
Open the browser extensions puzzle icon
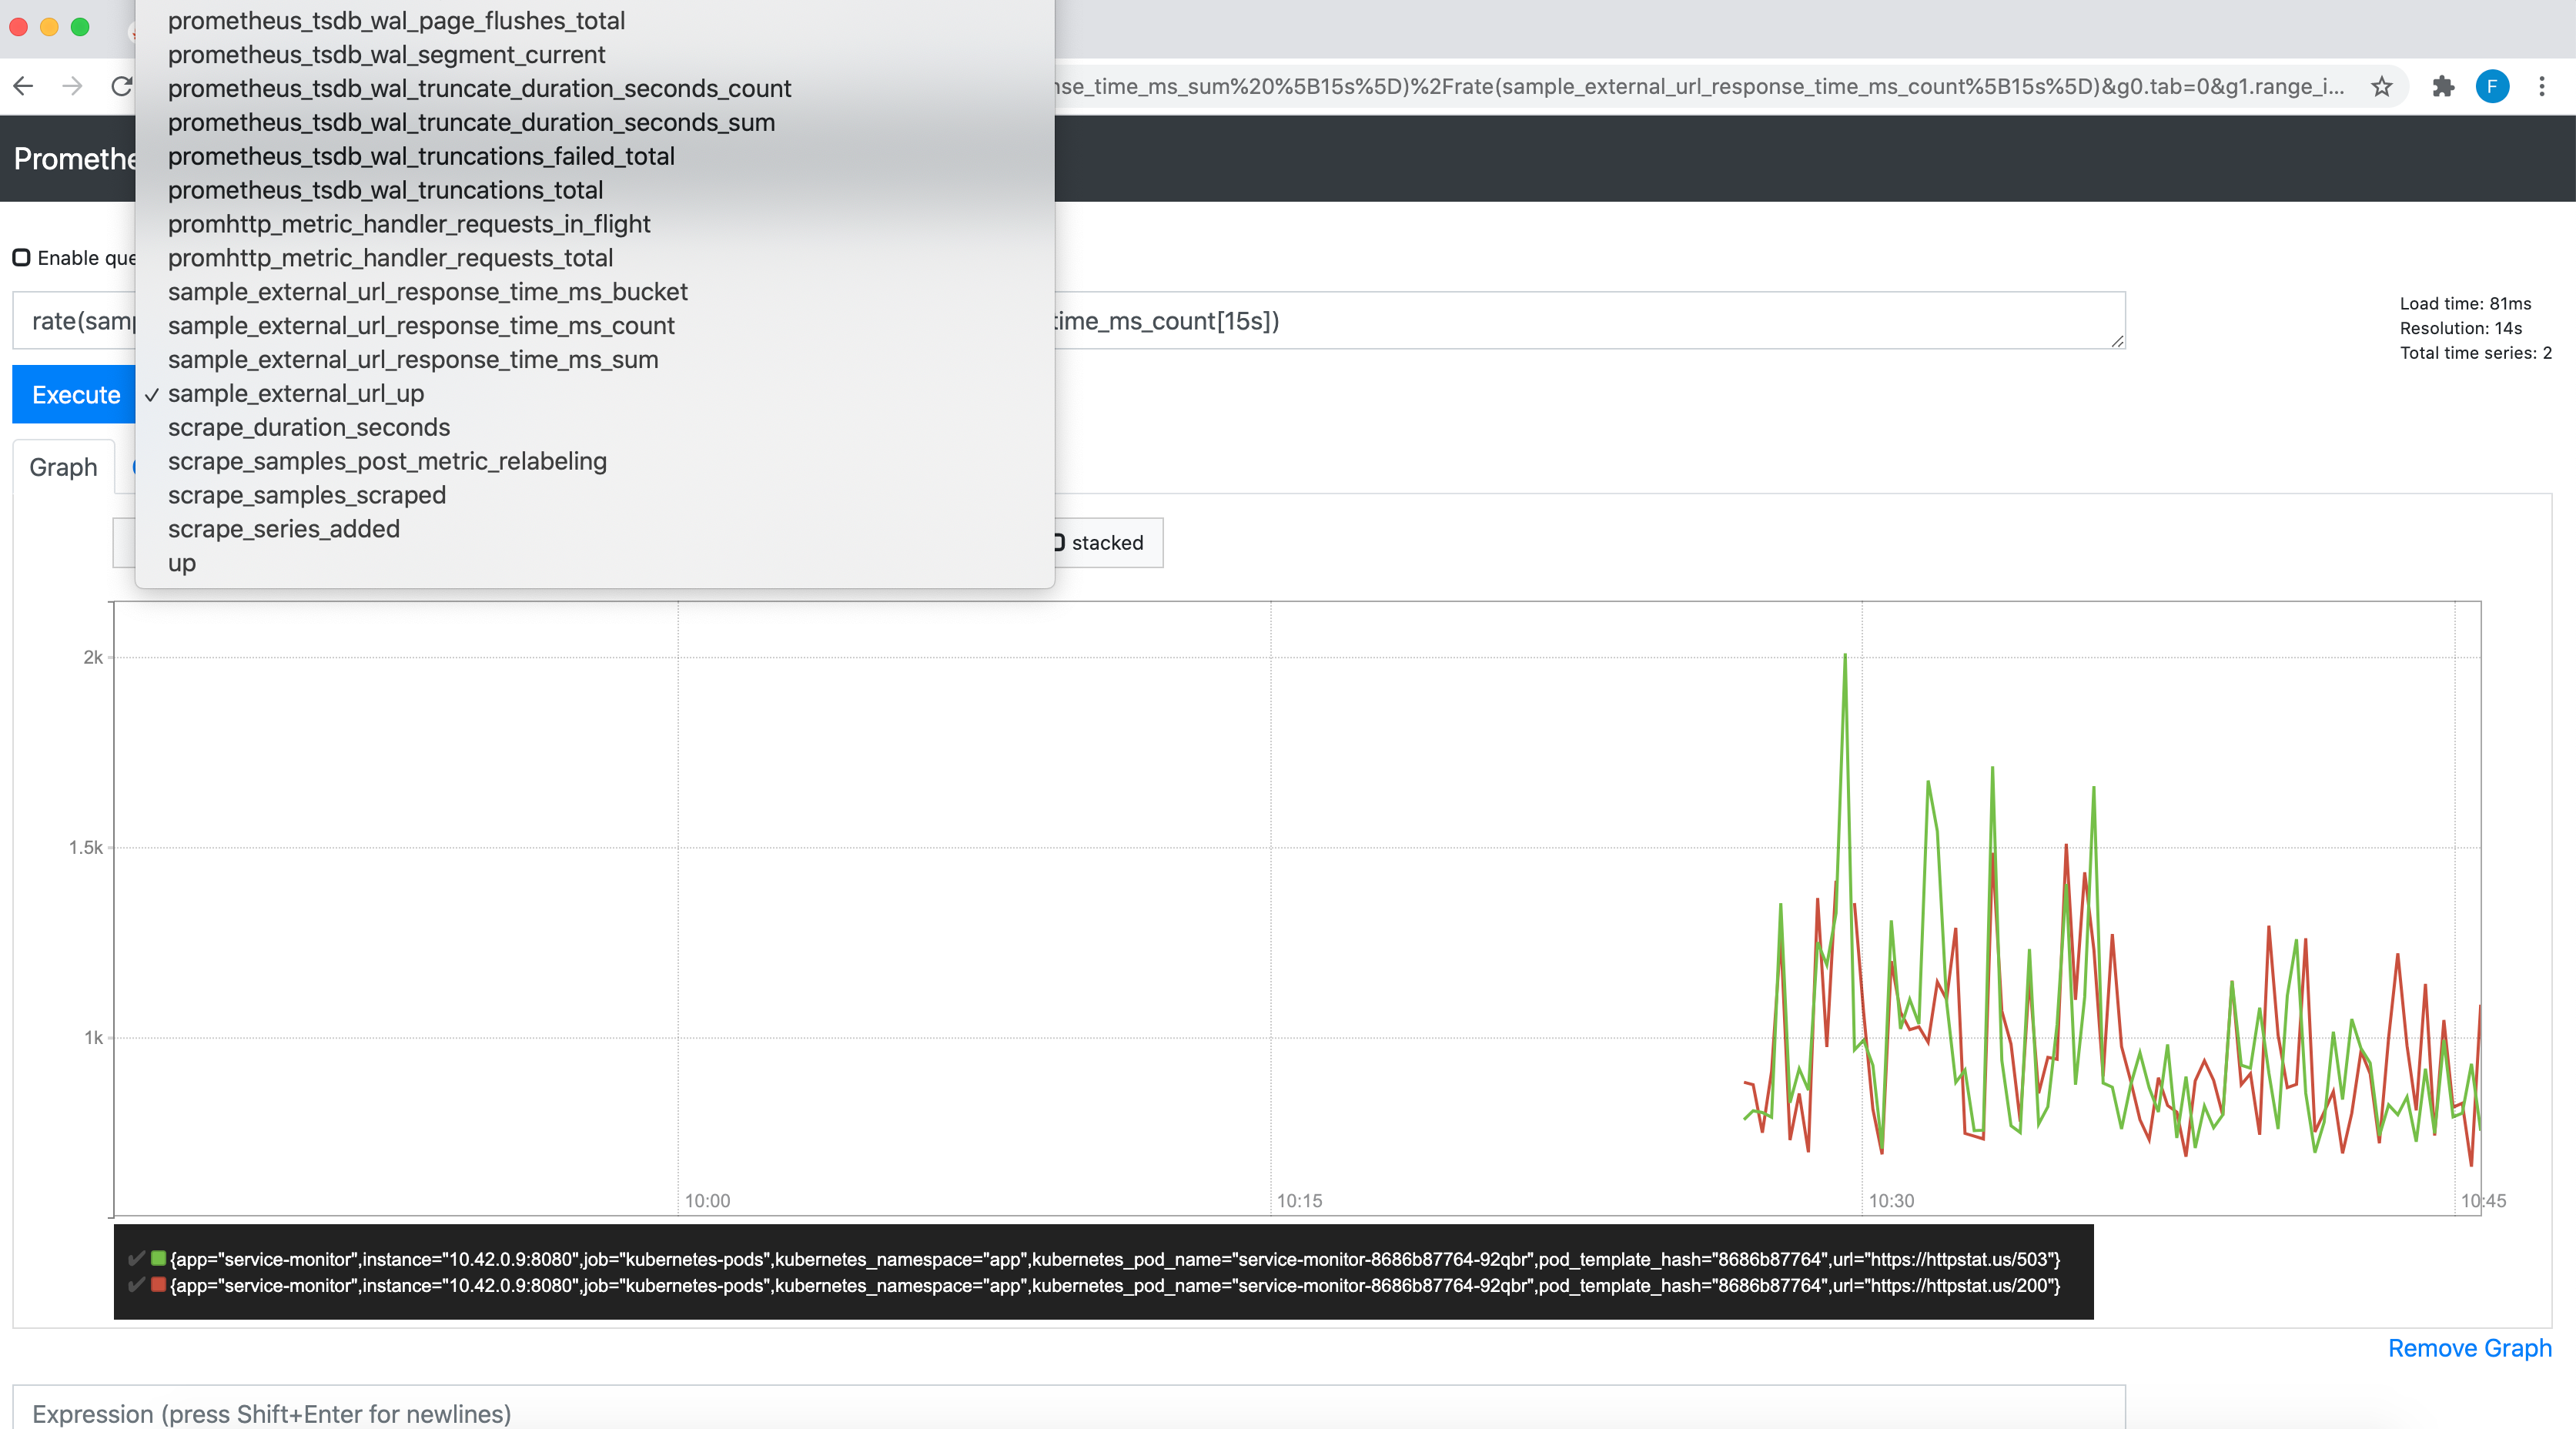pyautogui.click(x=2443, y=86)
